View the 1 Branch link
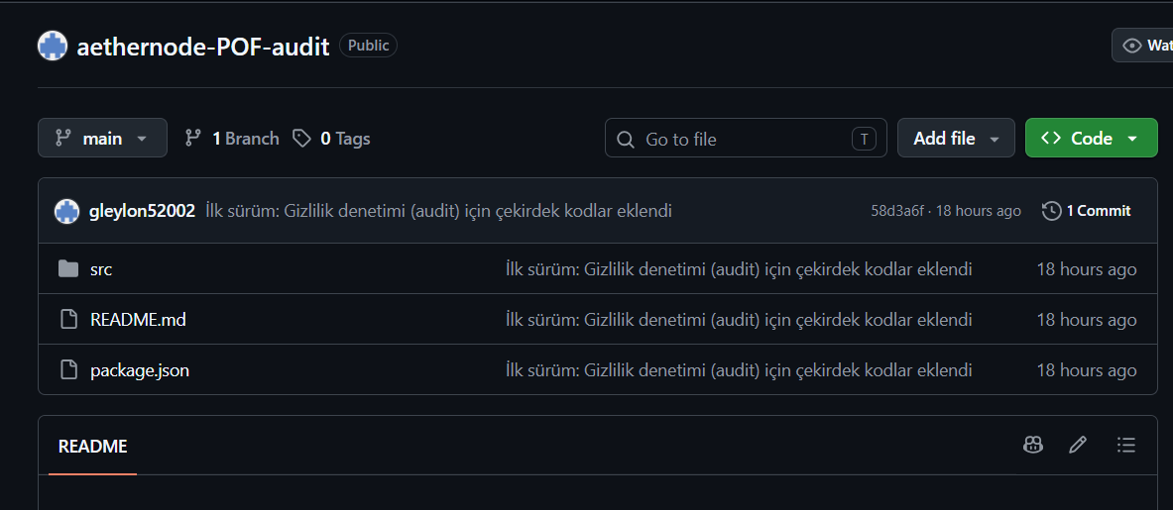The height and width of the screenshot is (510, 1173). (x=232, y=138)
